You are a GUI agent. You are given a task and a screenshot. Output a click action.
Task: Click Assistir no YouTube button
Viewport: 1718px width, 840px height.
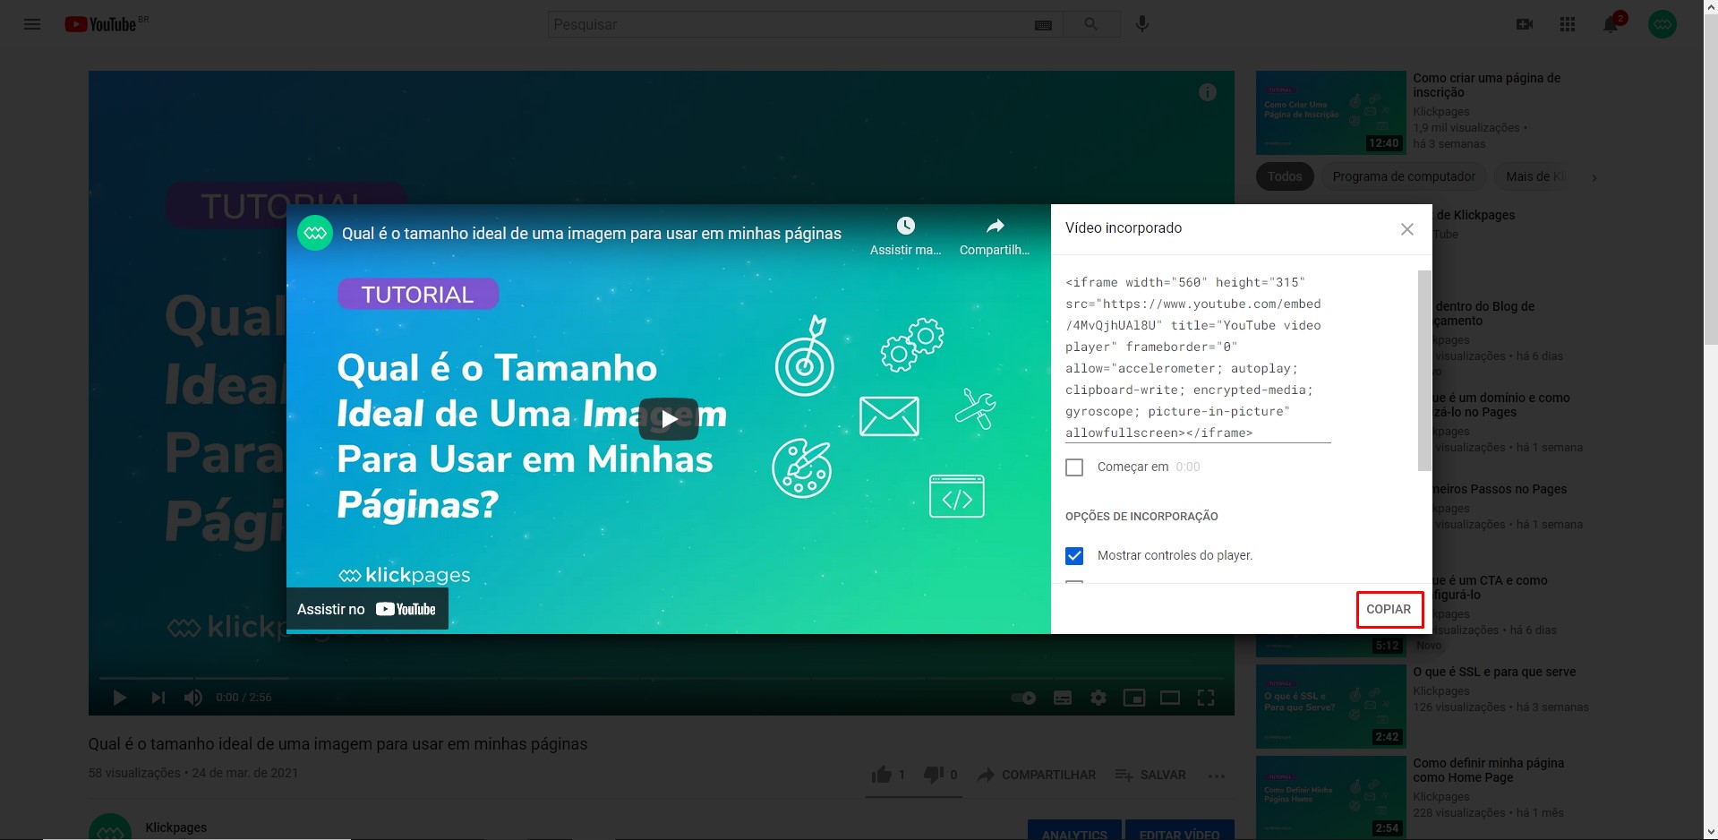coord(367,609)
